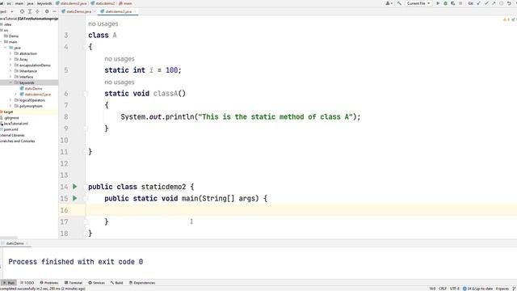This screenshot has height=291, width=517.
Task: Open the Project view selector dropdown
Action: pos(6,11)
